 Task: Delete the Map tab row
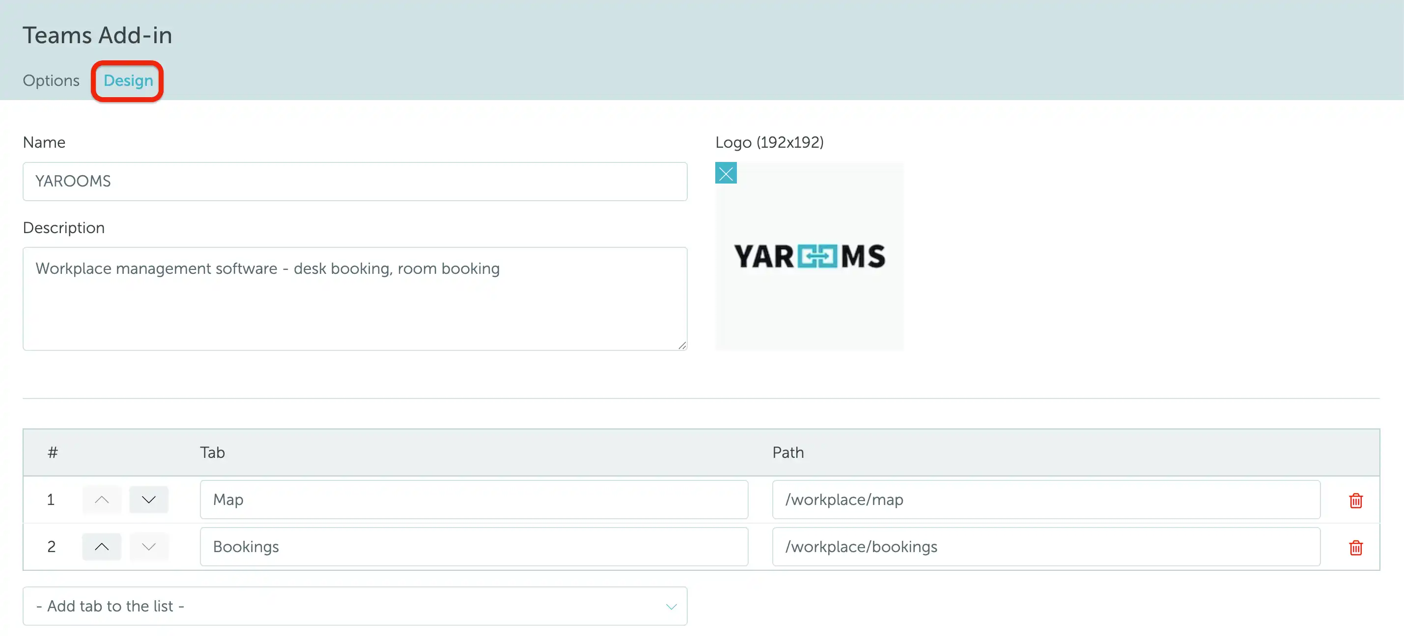(x=1355, y=500)
